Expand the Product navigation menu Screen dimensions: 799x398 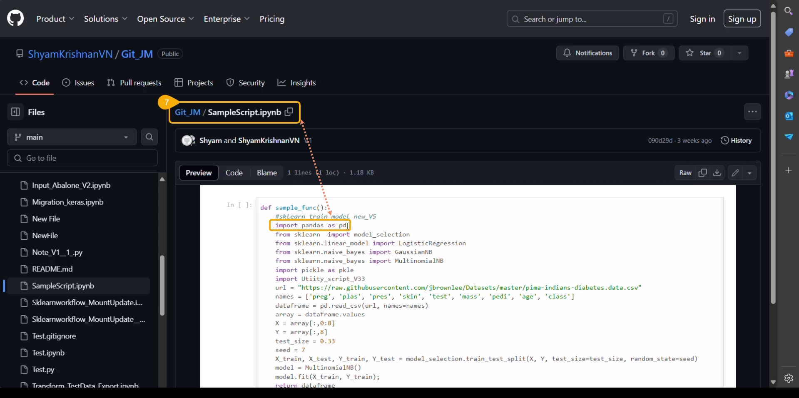[55, 19]
